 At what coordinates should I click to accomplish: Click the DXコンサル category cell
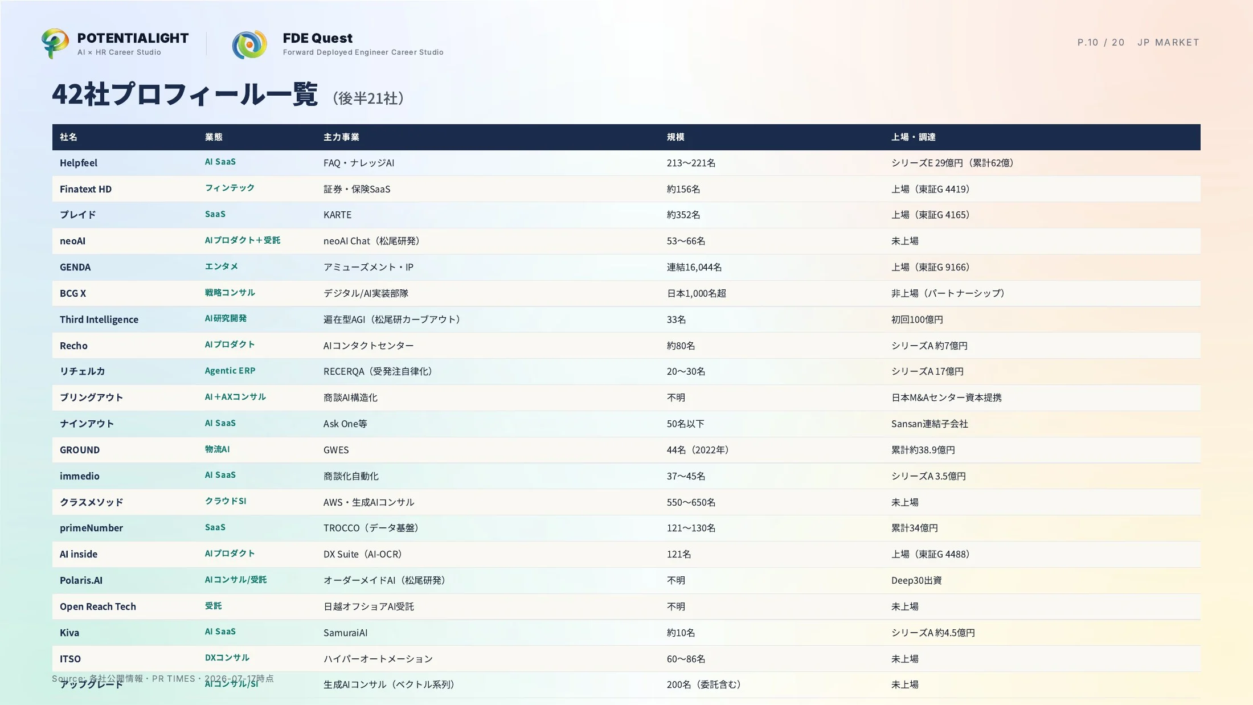(x=227, y=658)
